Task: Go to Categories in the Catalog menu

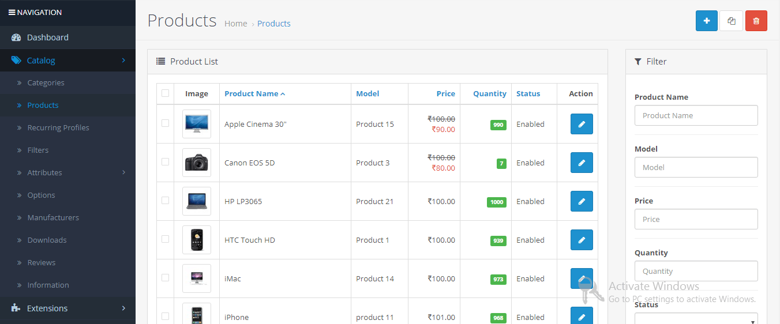Action: (46, 82)
